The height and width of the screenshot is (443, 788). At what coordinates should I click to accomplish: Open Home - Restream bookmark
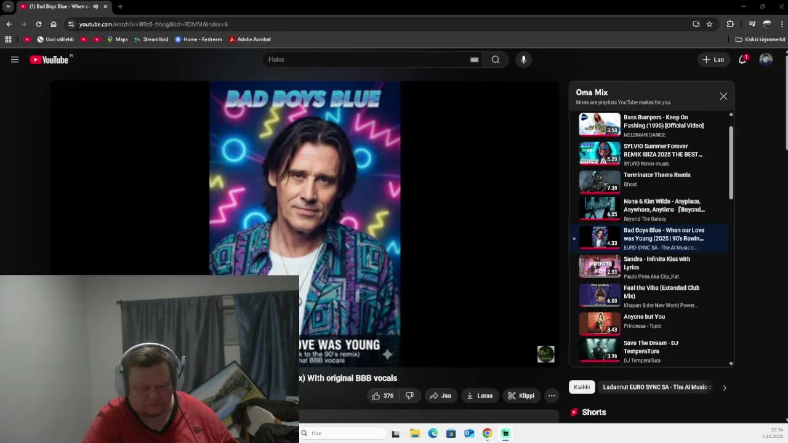(x=198, y=39)
